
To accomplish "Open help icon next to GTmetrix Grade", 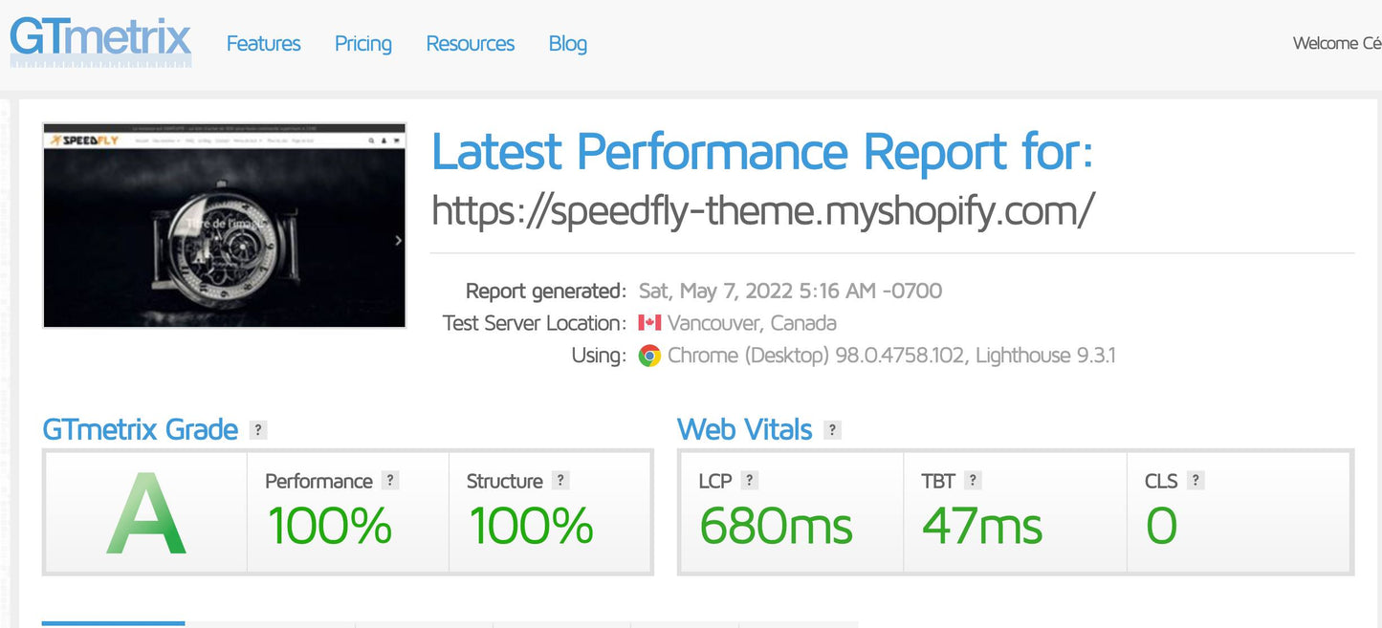I will [x=258, y=430].
